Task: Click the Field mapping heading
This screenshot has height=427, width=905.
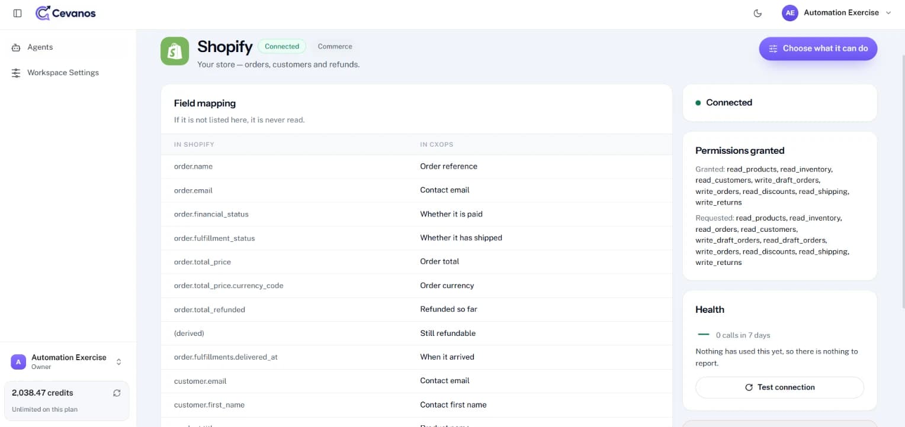Action: pyautogui.click(x=205, y=103)
